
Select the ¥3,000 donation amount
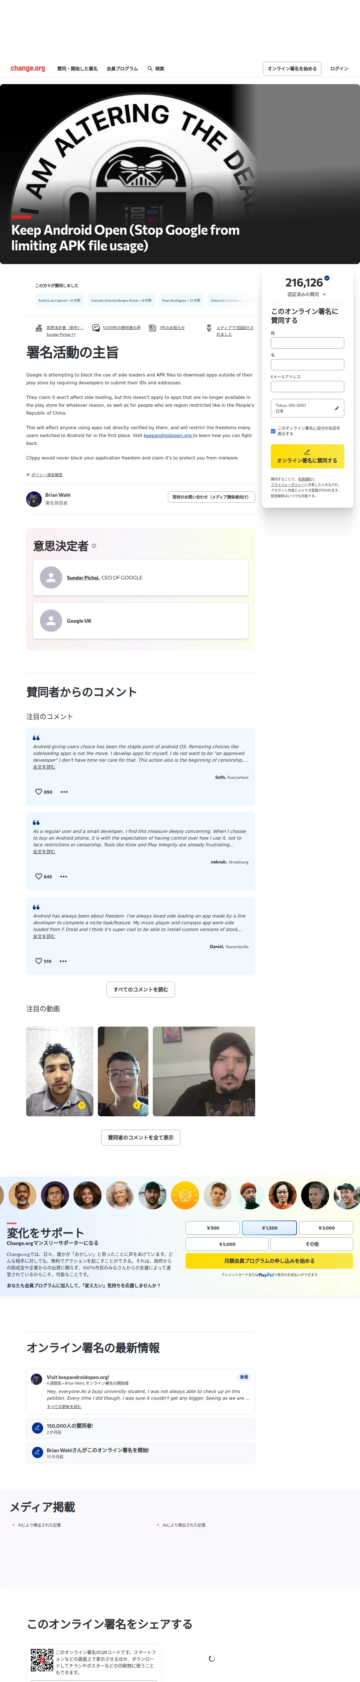click(x=326, y=1228)
